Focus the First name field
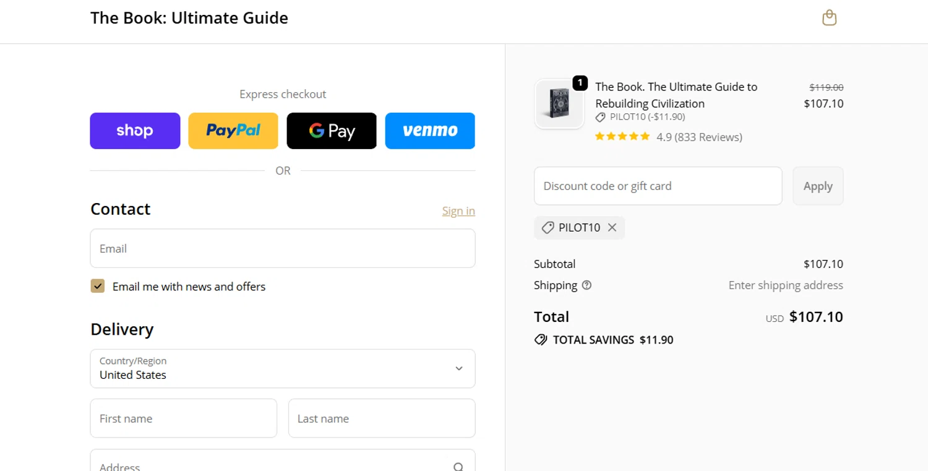The height and width of the screenshot is (471, 928). point(184,418)
